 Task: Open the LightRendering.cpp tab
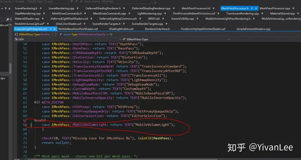(x=150, y=14)
